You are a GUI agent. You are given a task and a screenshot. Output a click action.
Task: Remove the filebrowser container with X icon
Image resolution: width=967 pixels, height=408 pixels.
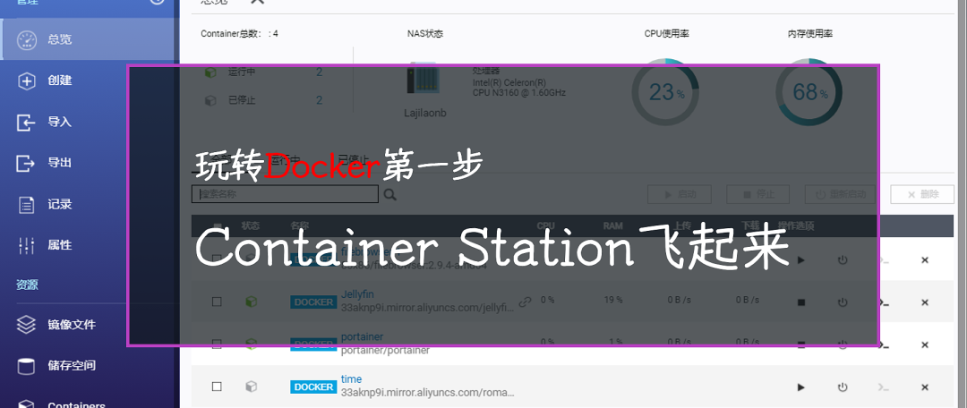coord(924,260)
